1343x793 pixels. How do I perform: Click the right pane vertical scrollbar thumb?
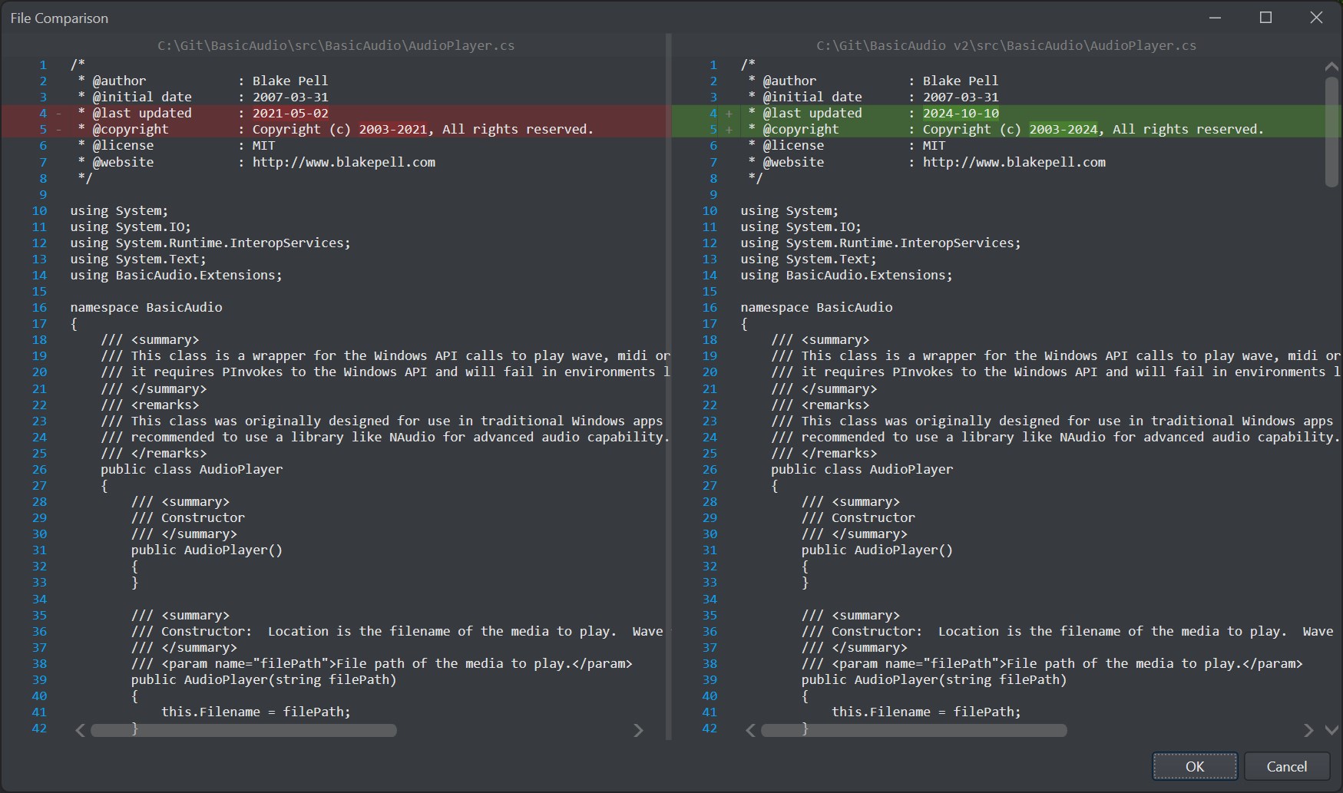click(1331, 131)
